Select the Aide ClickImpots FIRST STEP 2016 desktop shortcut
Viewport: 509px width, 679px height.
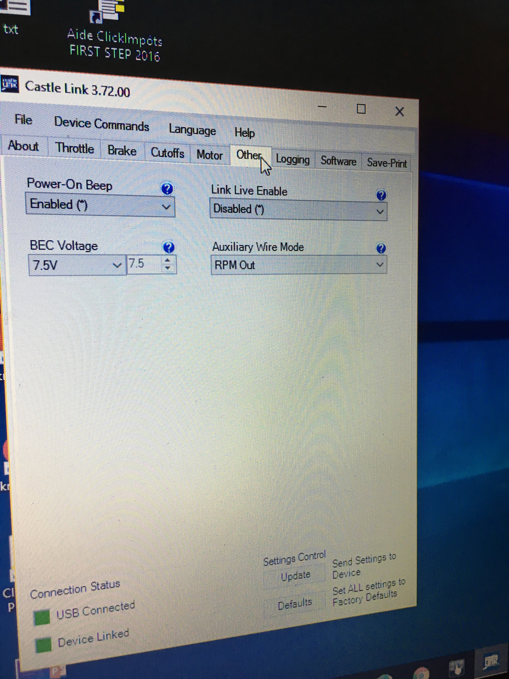tap(114, 31)
